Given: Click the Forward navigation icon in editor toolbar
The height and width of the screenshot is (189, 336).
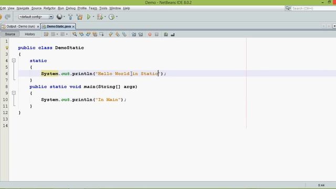Looking at the screenshot, I should pos(62,34).
